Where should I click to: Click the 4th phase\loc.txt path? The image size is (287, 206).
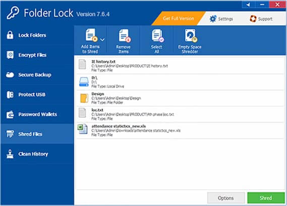pos(133,114)
